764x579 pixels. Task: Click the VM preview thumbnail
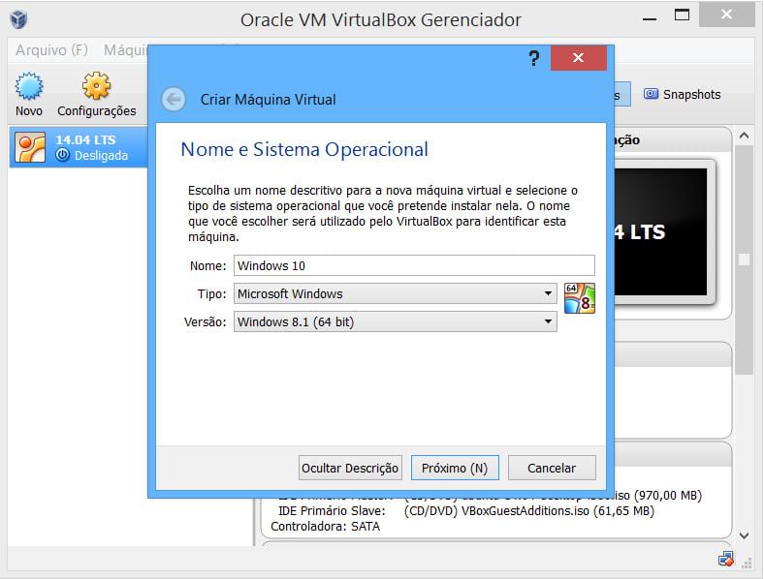[661, 232]
